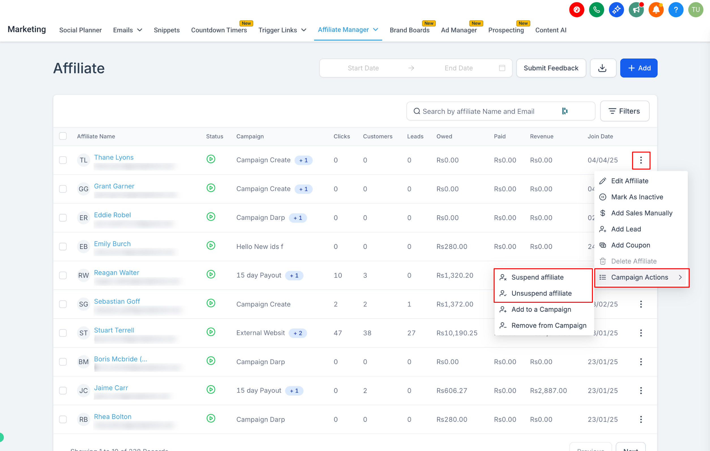Click the blue Add button
The image size is (710, 451).
[638, 68]
